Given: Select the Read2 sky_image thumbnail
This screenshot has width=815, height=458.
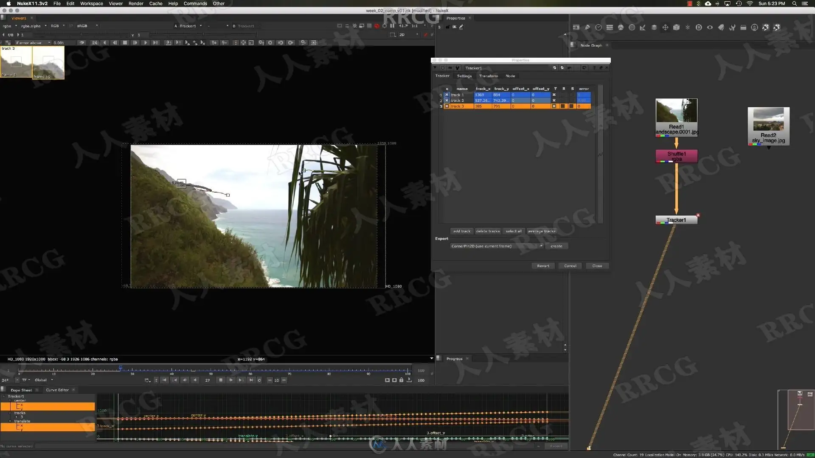Looking at the screenshot, I should pos(768,120).
